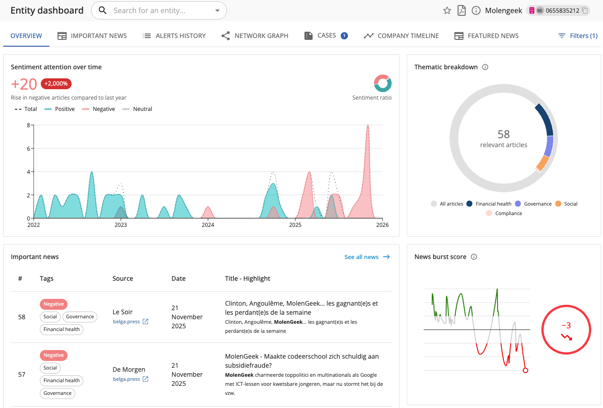This screenshot has height=408, width=603.
Task: Click the News burst score info icon
Action: pyautogui.click(x=473, y=257)
